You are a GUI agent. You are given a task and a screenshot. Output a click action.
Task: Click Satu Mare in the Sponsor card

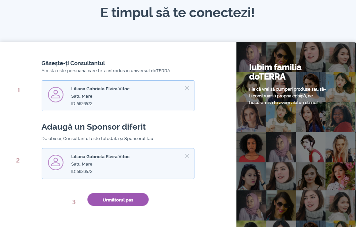click(x=82, y=164)
